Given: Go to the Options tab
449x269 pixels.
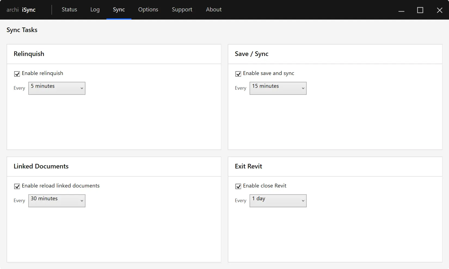Looking at the screenshot, I should coord(148,10).
